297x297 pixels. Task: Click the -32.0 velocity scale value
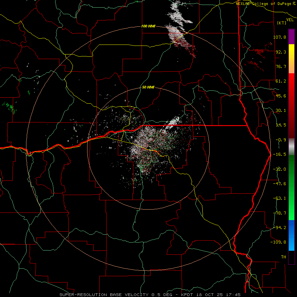coord(280,169)
